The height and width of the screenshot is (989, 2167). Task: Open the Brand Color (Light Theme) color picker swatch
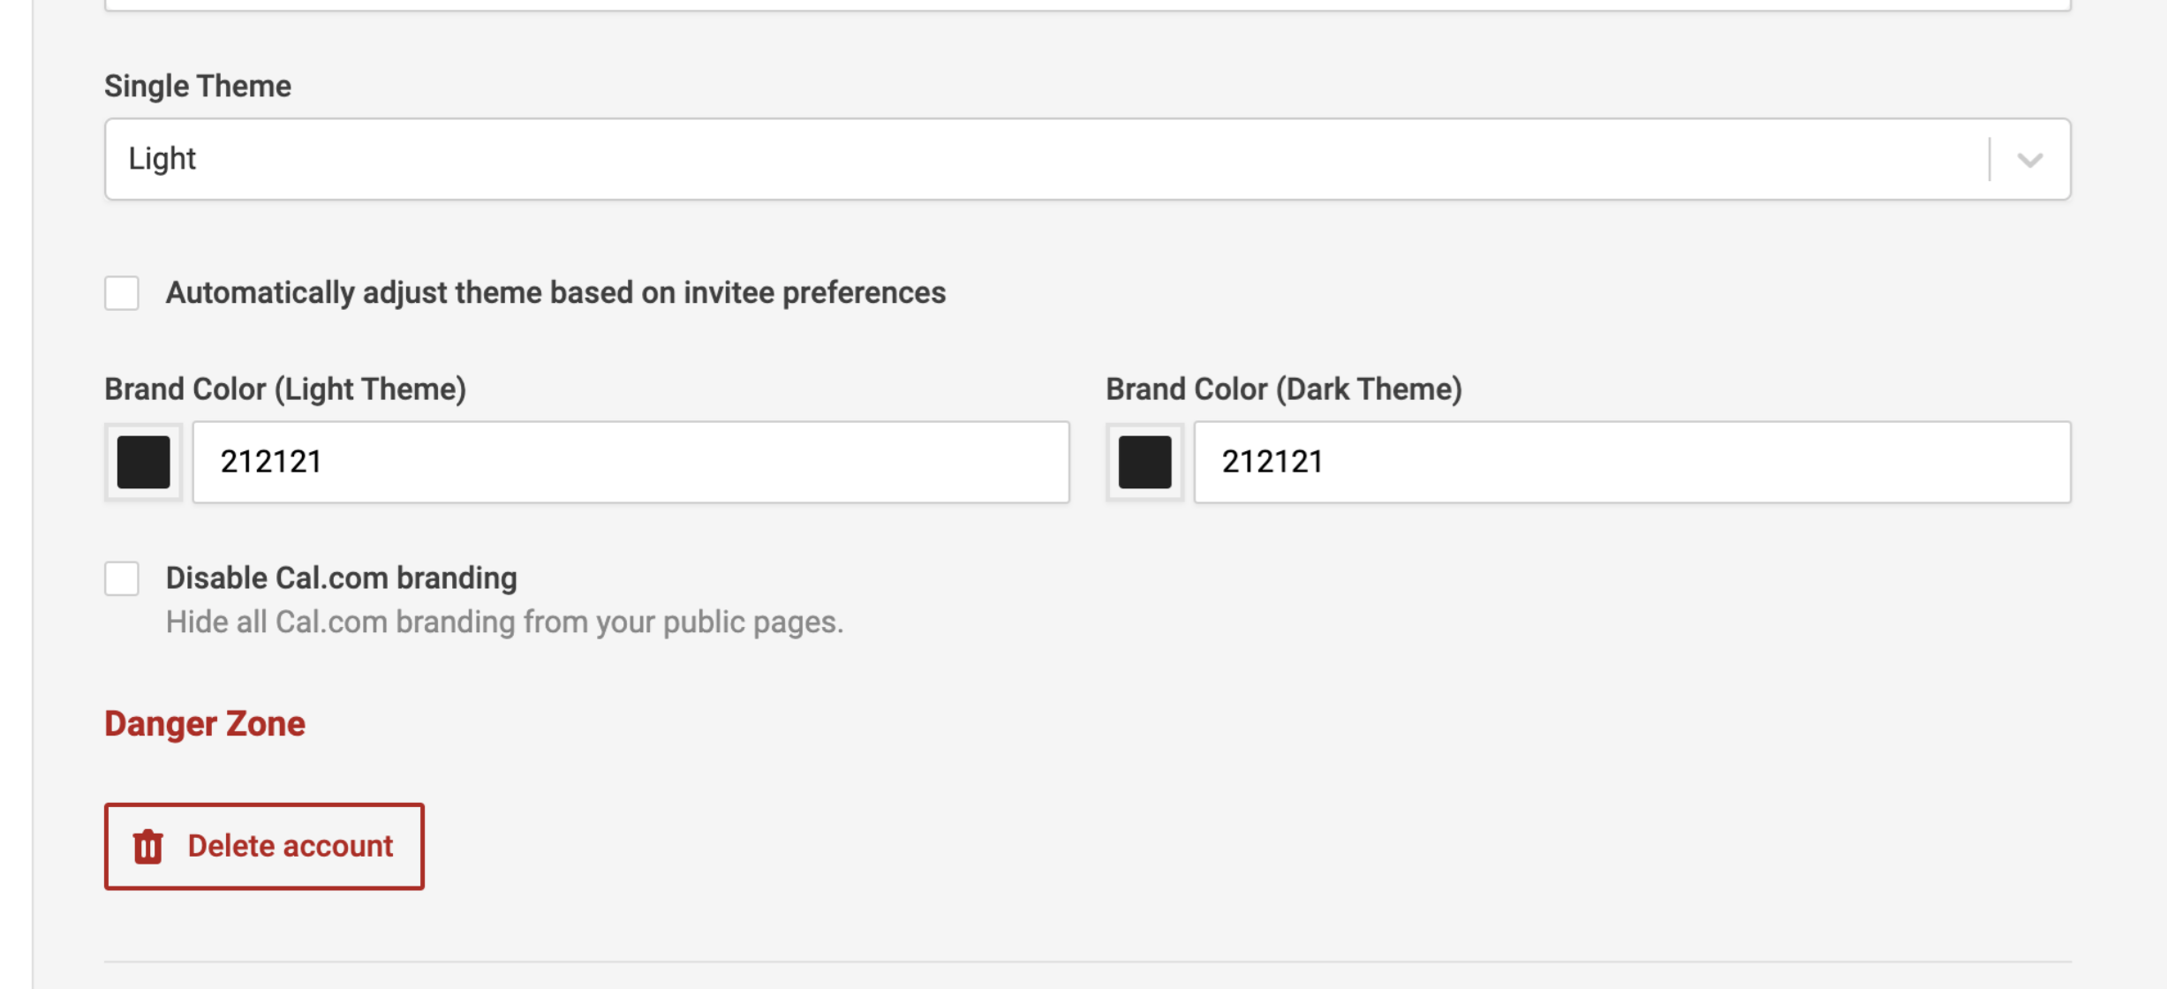tap(142, 463)
